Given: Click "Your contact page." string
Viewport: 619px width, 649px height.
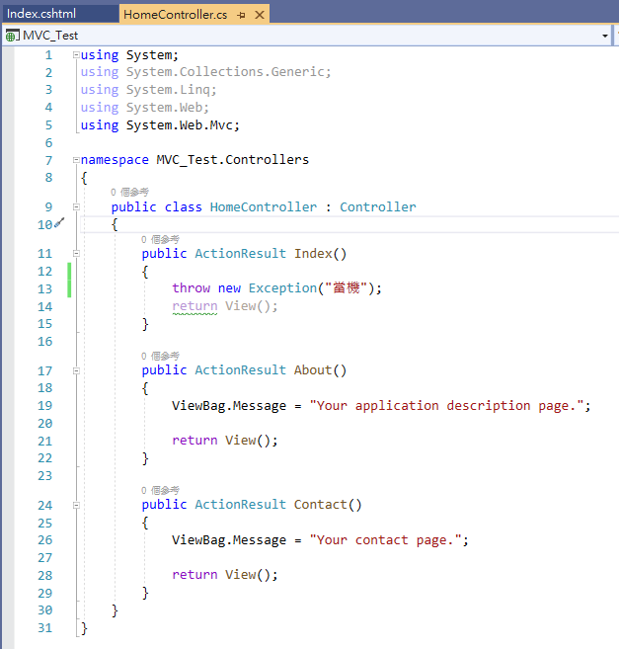Looking at the screenshot, I should 386,540.
